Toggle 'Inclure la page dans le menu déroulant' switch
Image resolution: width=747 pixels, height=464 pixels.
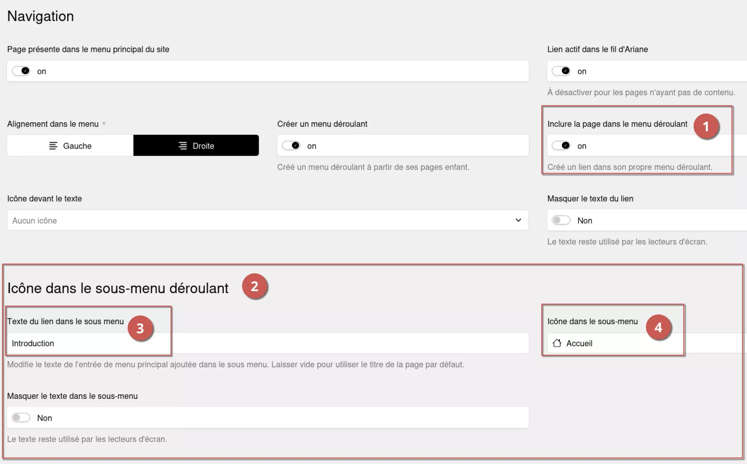(561, 146)
